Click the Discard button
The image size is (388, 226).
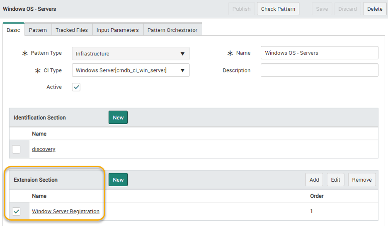pyautogui.click(x=347, y=9)
